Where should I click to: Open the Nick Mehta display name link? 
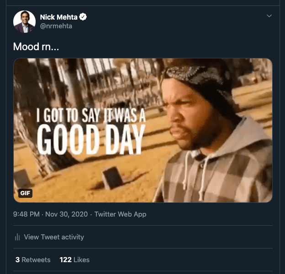pos(59,17)
